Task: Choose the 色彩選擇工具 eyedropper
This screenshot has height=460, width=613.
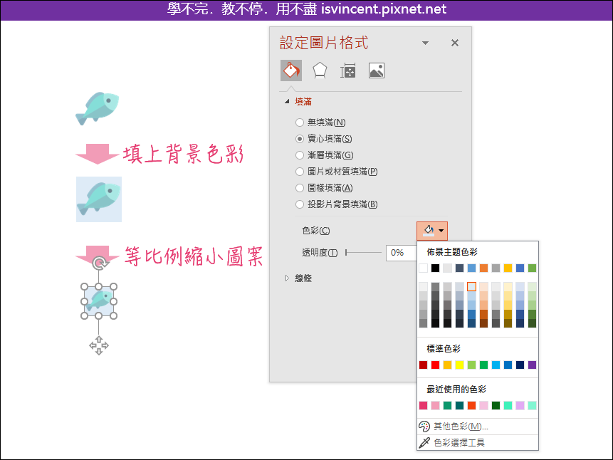Action: [478, 443]
